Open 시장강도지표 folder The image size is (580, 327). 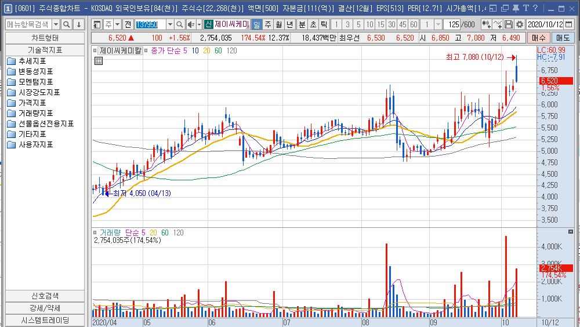33,93
